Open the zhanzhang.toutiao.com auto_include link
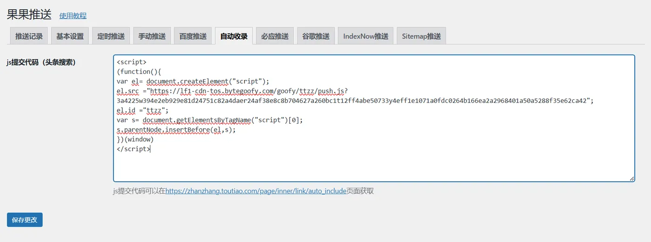 pyautogui.click(x=256, y=191)
